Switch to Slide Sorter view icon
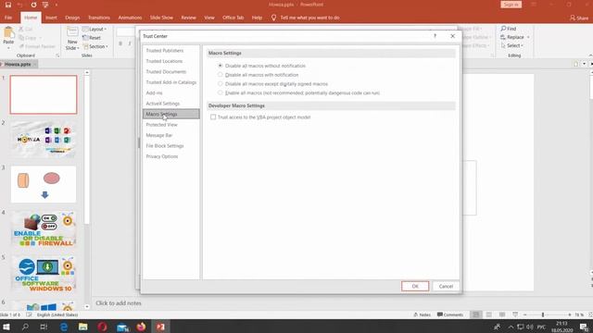This screenshot has height=333, width=593. pyautogui.click(x=489, y=314)
